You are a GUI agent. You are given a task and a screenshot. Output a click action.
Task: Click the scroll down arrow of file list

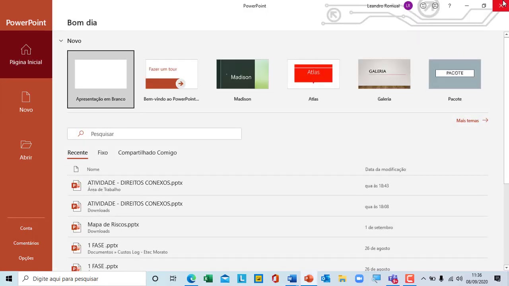[x=506, y=268]
